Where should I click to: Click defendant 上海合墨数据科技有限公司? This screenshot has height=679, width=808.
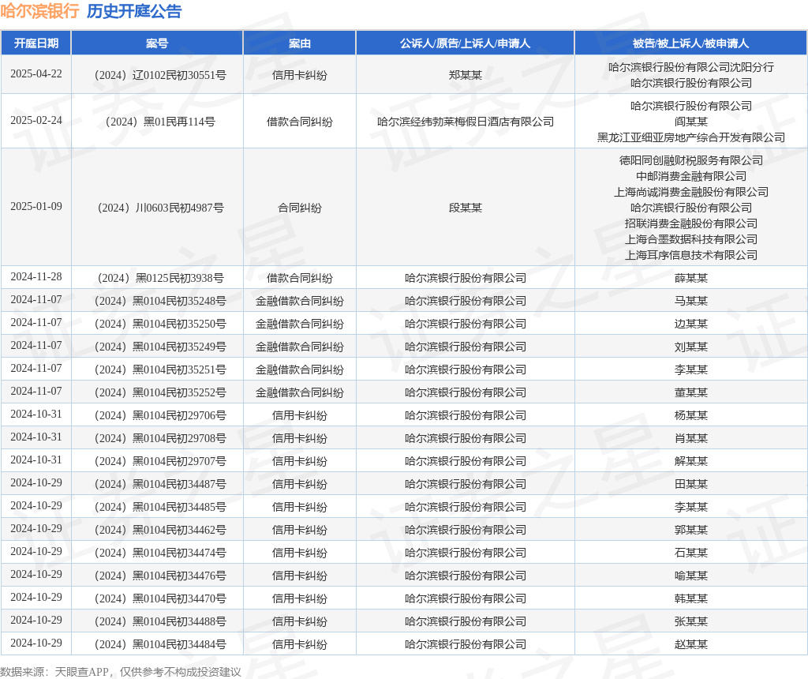tap(691, 239)
